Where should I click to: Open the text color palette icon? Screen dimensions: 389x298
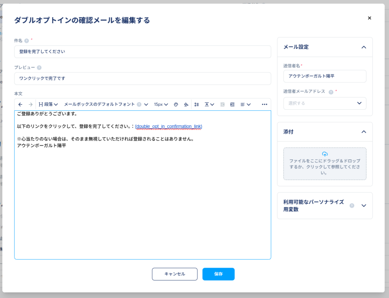click(x=176, y=104)
